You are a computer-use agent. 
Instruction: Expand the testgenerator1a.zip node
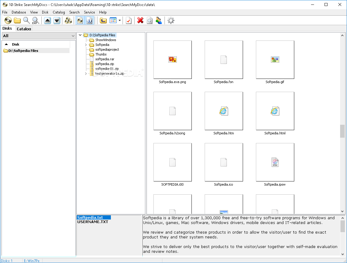coord(86,73)
